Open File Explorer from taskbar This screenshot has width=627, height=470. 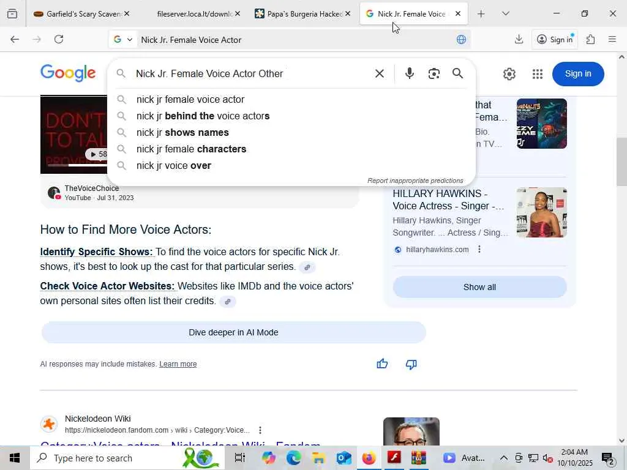(318, 458)
